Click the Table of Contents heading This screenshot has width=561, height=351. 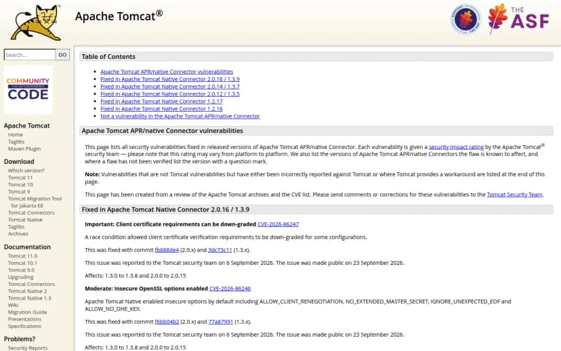(x=108, y=56)
